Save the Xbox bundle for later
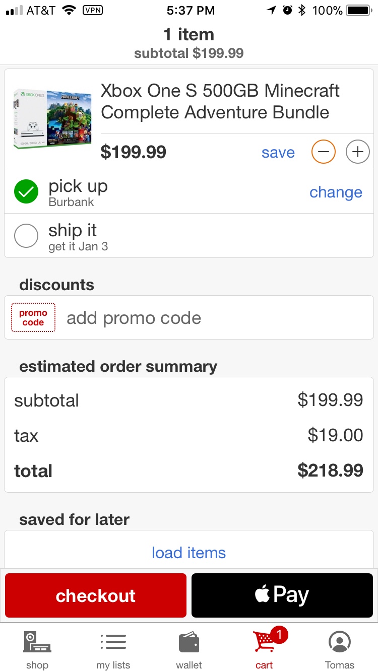The image size is (378, 672). (278, 152)
